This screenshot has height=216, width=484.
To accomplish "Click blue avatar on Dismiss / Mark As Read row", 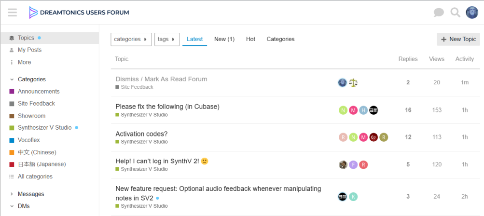I will pyautogui.click(x=343, y=82).
